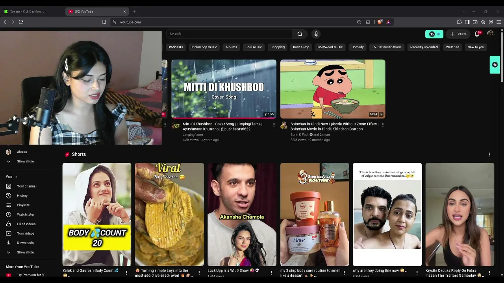Select the Bollywood Music chip
This screenshot has width=504, height=283.
[330, 47]
